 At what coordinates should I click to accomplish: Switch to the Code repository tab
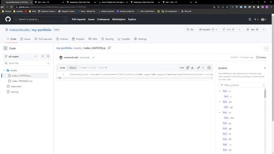12,39
